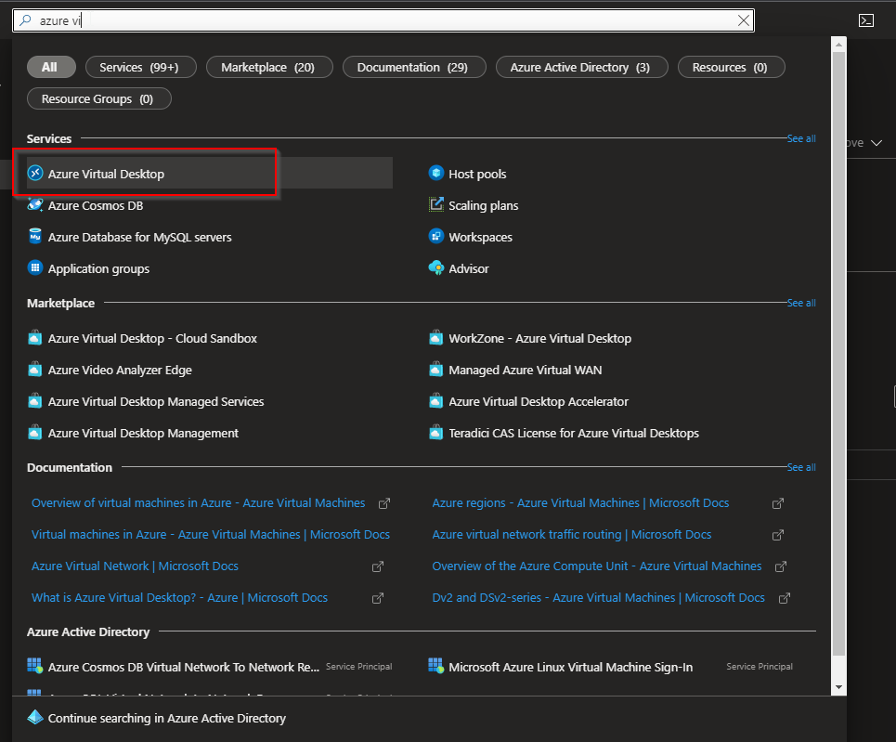The height and width of the screenshot is (742, 896).
Task: Continue searching in Azure Active Directory
Action: point(167,718)
